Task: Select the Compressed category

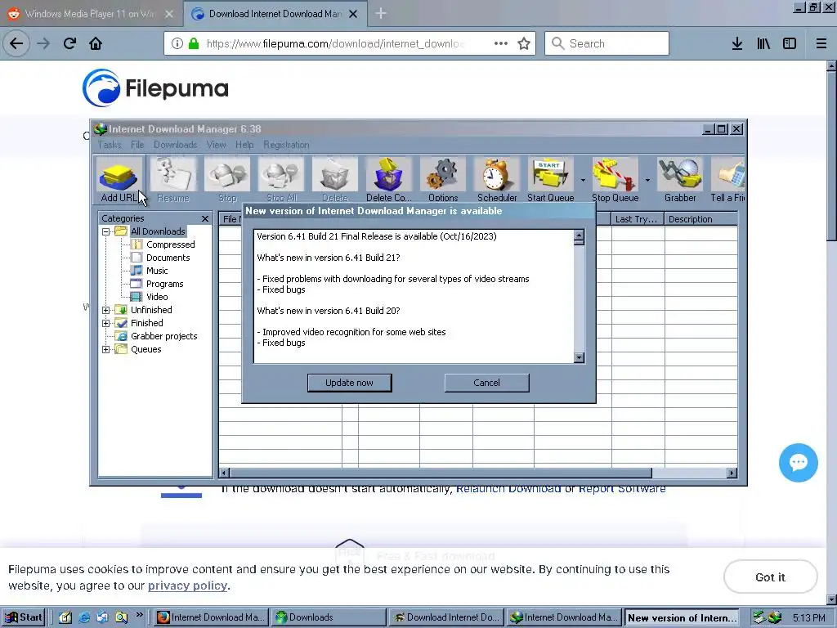Action: click(170, 244)
